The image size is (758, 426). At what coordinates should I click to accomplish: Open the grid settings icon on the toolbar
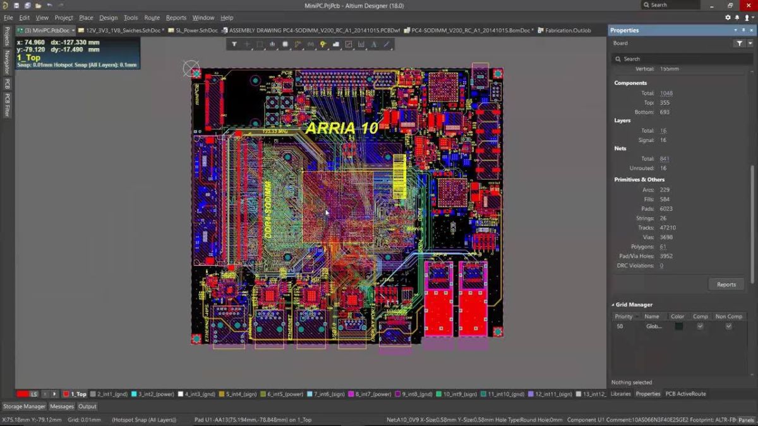pos(285,44)
